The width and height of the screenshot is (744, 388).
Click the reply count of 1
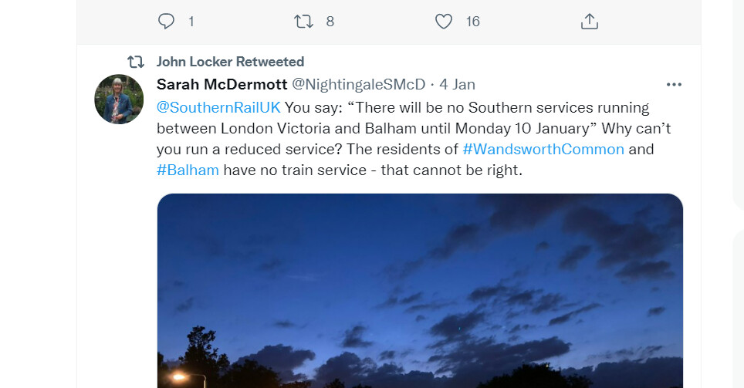click(191, 22)
